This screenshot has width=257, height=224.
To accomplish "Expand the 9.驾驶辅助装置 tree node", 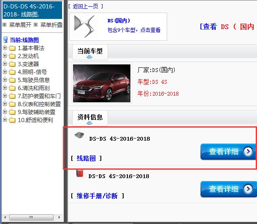I will click(x=5, y=112).
